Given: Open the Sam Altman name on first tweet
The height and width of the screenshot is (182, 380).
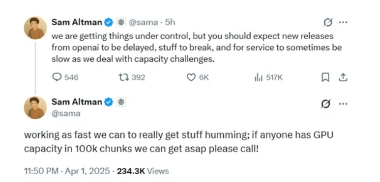Looking at the screenshot, I should coord(77,22).
